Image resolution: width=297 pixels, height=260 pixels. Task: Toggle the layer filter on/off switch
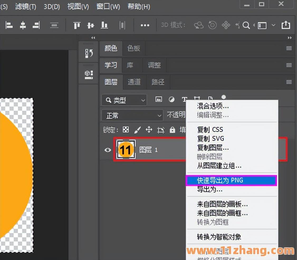(x=224, y=97)
